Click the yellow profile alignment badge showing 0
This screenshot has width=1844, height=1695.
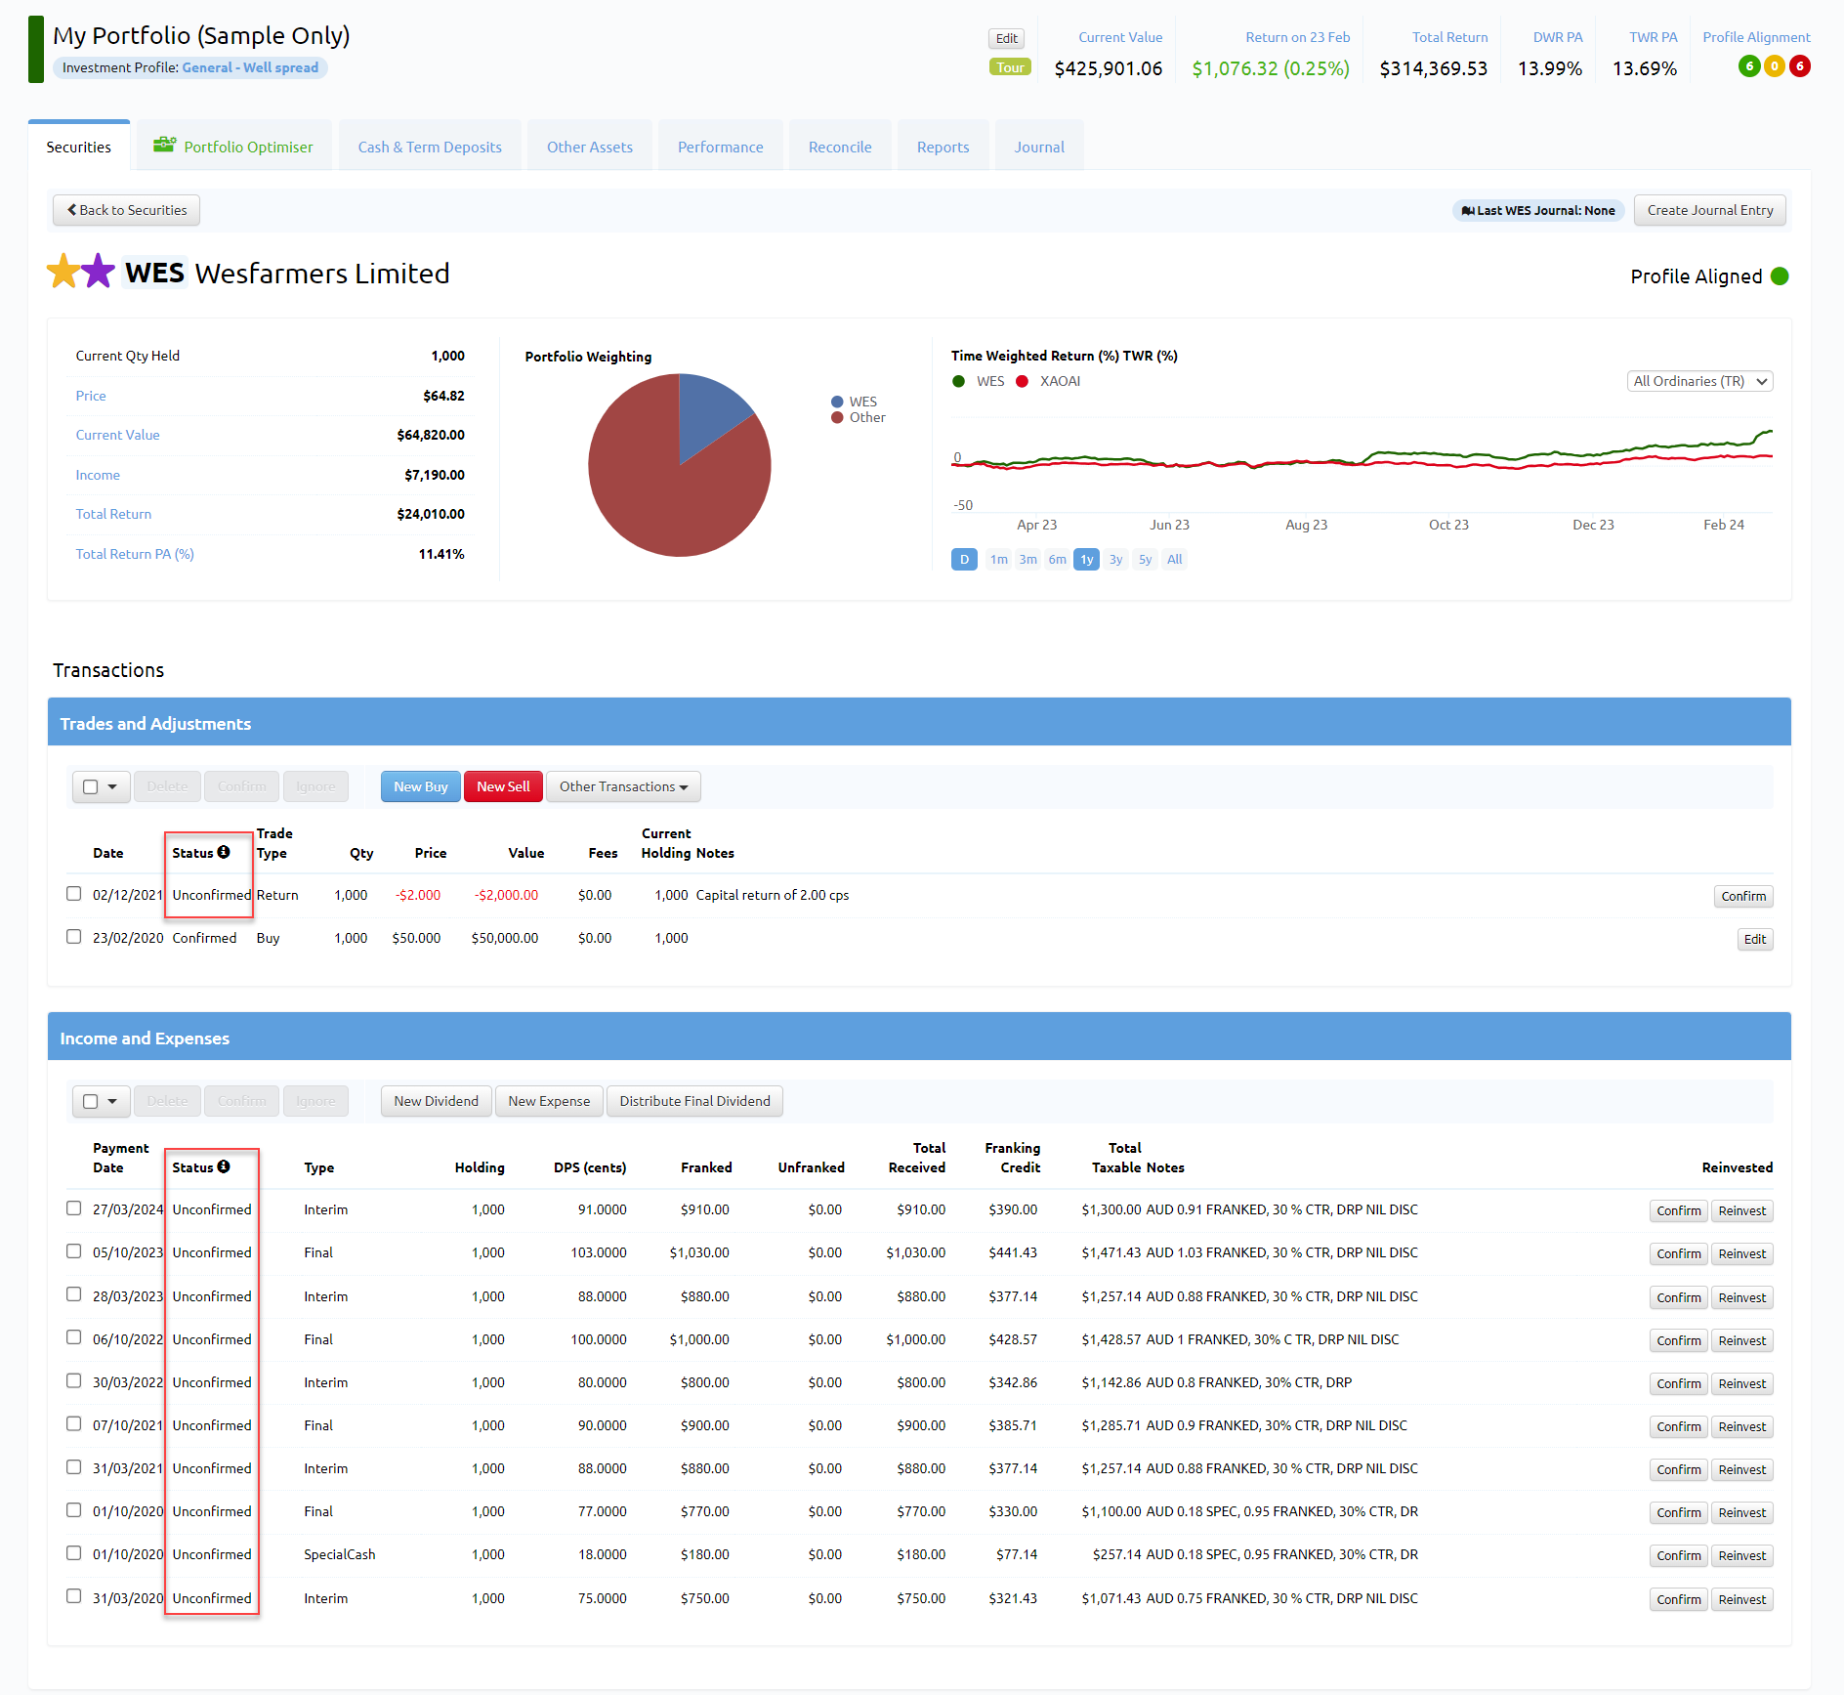click(1775, 66)
